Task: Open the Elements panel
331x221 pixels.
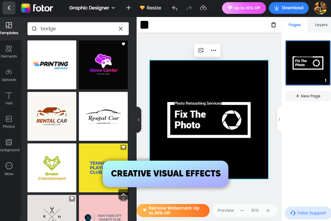Action: click(x=9, y=52)
